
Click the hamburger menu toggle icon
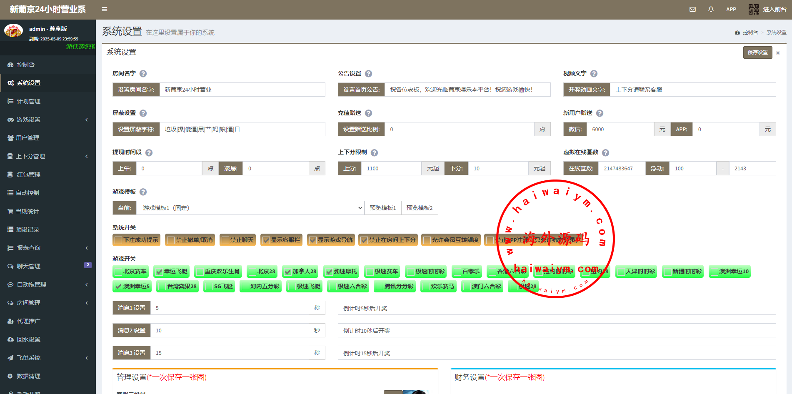tap(105, 9)
